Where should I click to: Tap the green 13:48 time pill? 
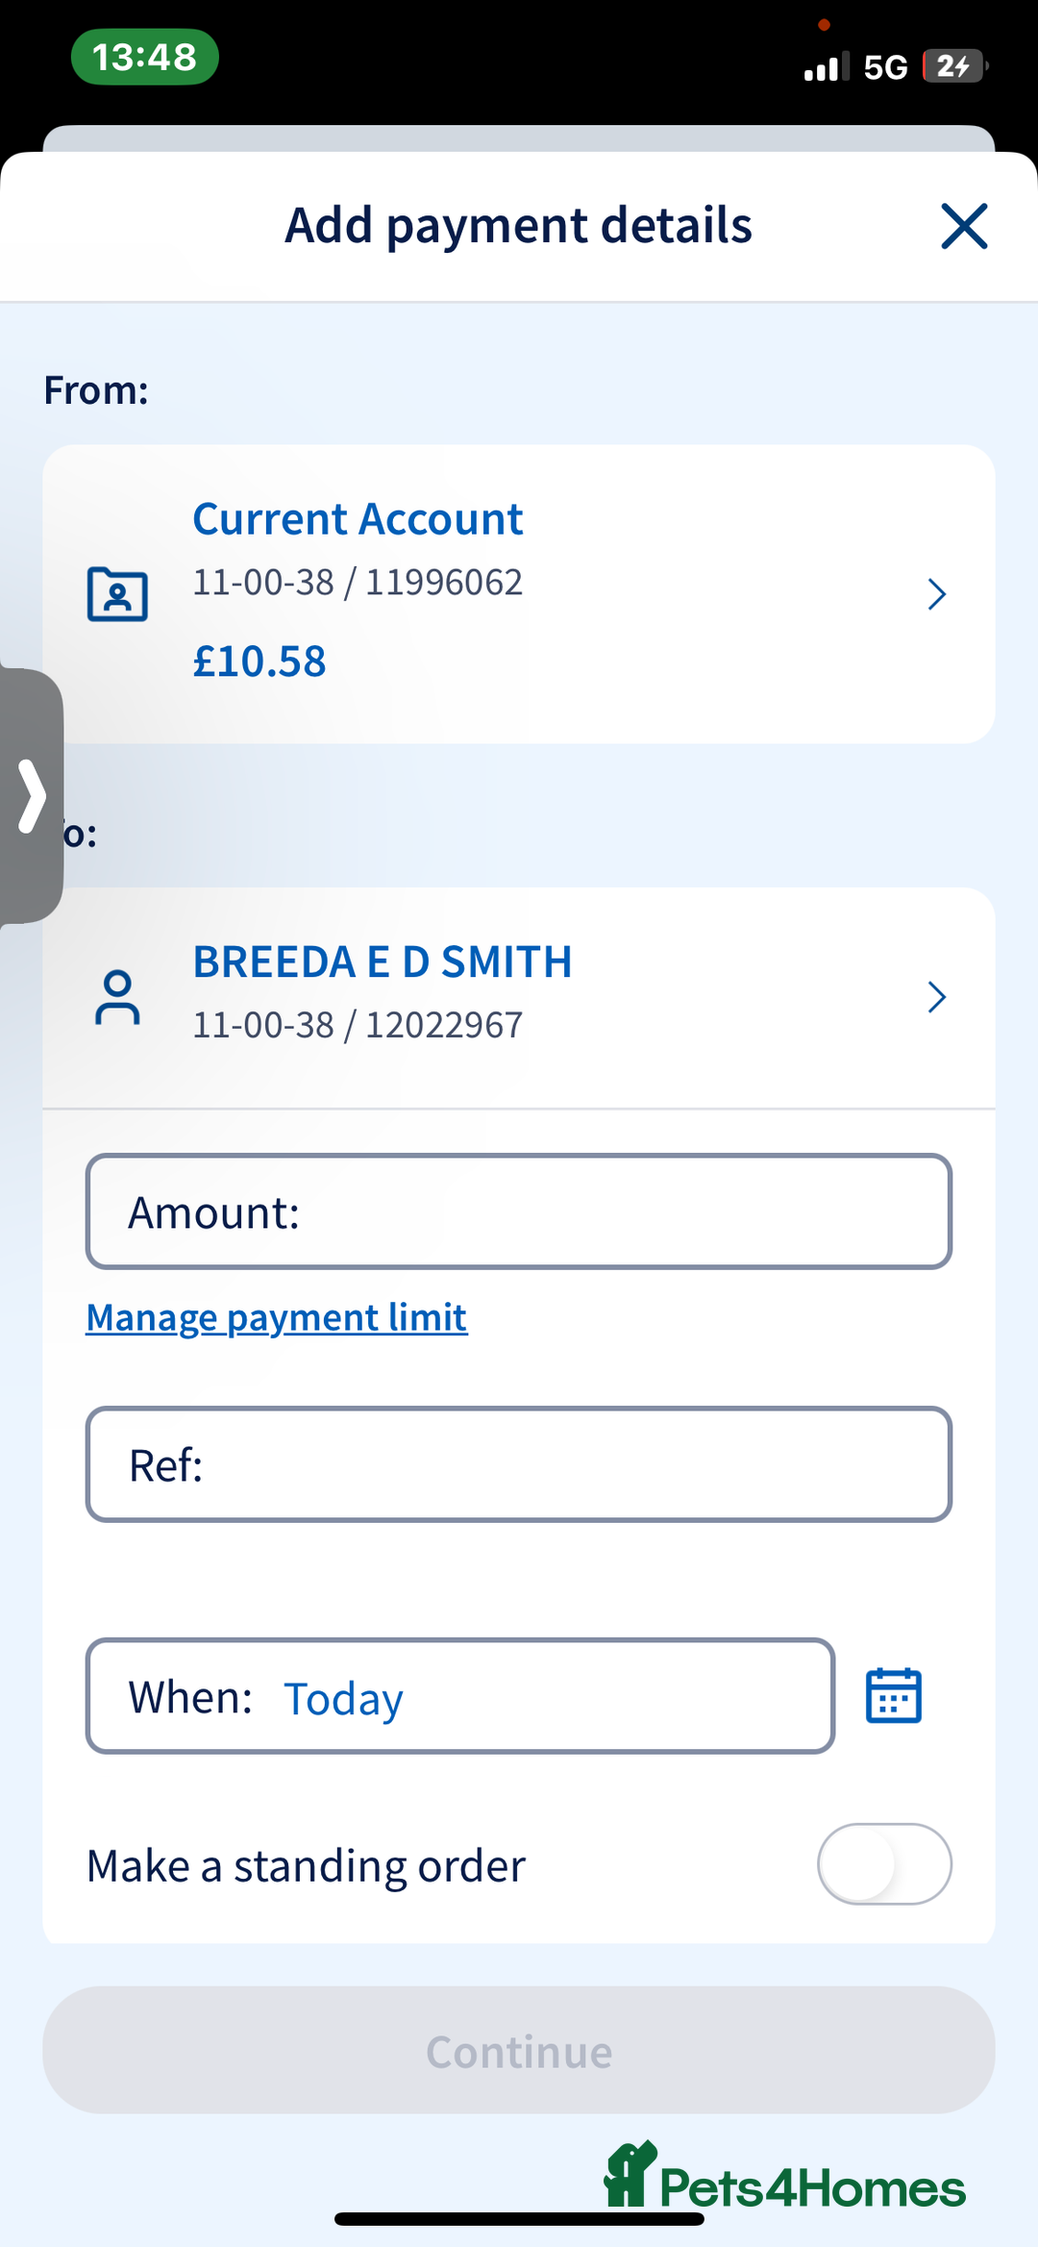(x=144, y=58)
